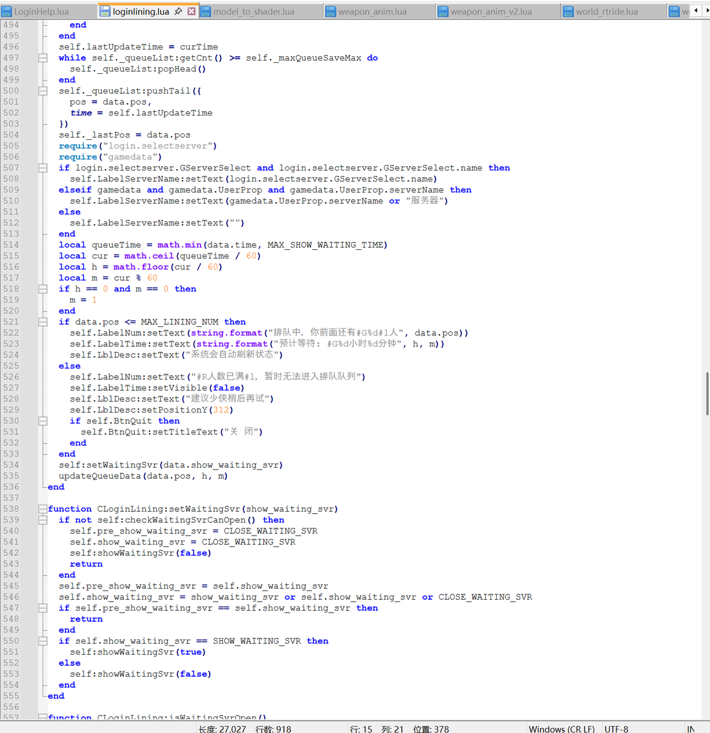Click the save icon on loginlining.lua tab

click(105, 12)
